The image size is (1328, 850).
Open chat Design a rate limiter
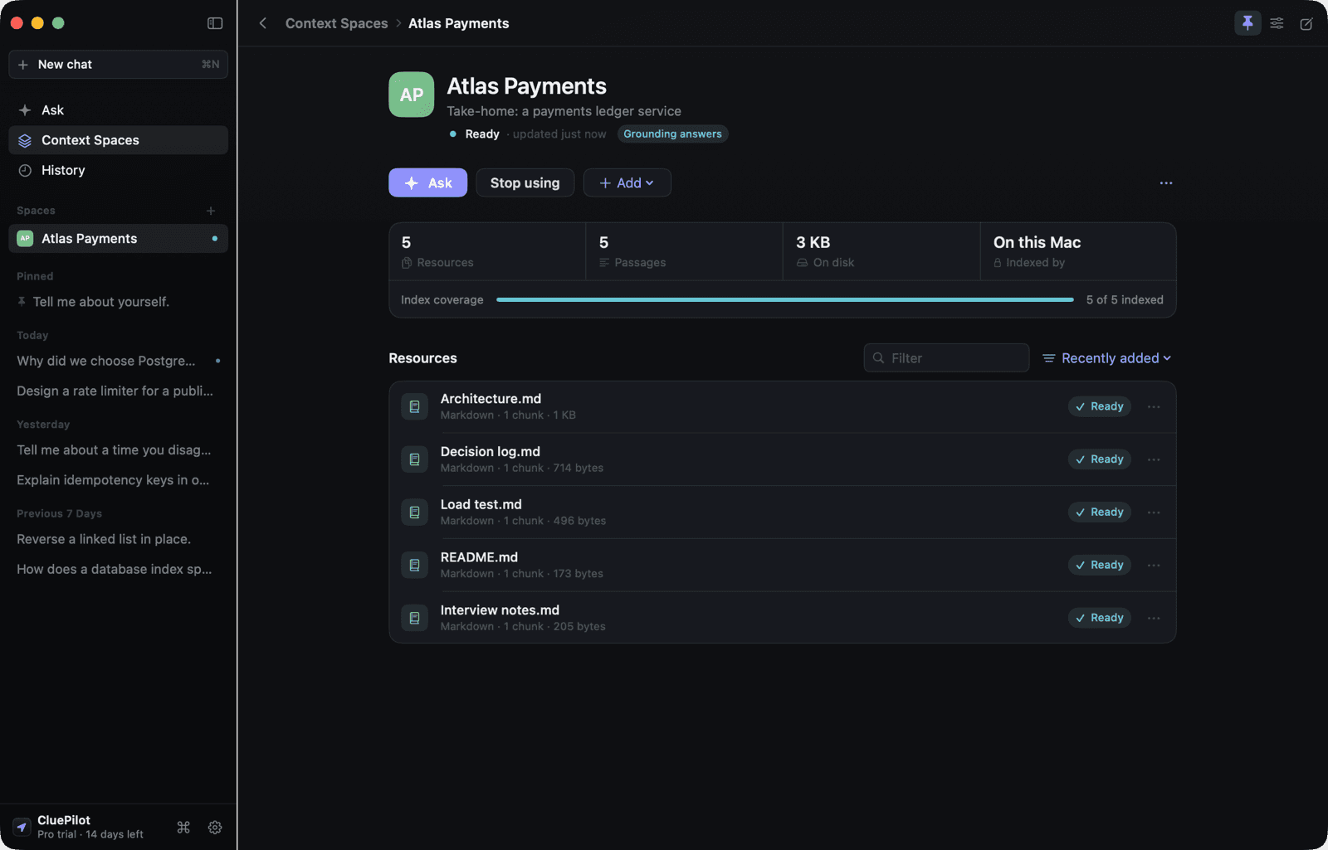118,391
